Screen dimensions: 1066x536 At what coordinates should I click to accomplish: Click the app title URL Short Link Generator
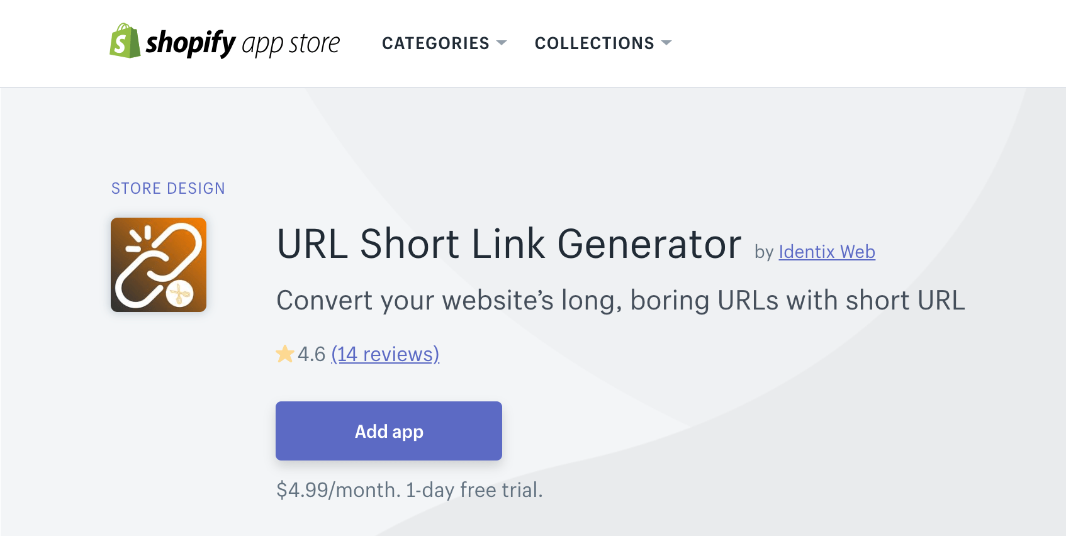pyautogui.click(x=508, y=245)
